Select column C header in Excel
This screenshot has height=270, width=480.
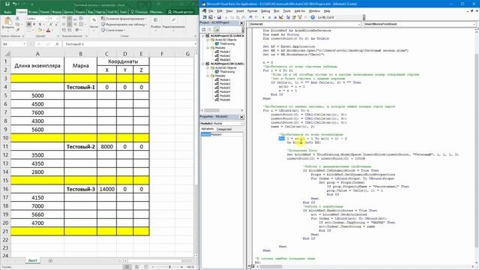[106, 54]
